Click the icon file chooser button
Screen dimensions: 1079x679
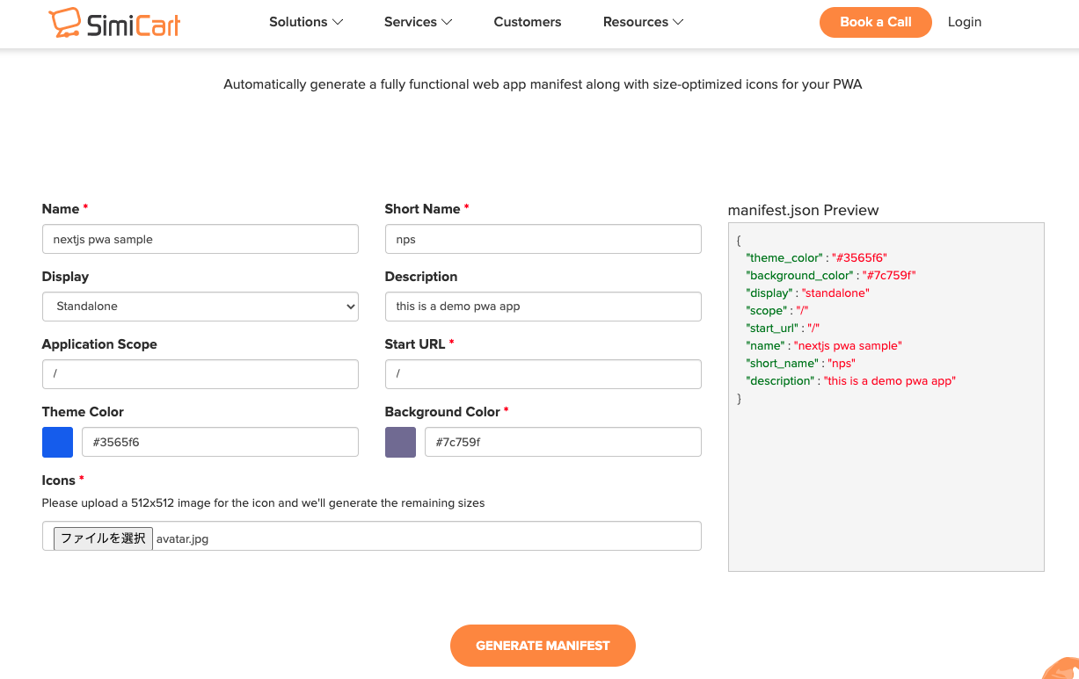tap(104, 538)
